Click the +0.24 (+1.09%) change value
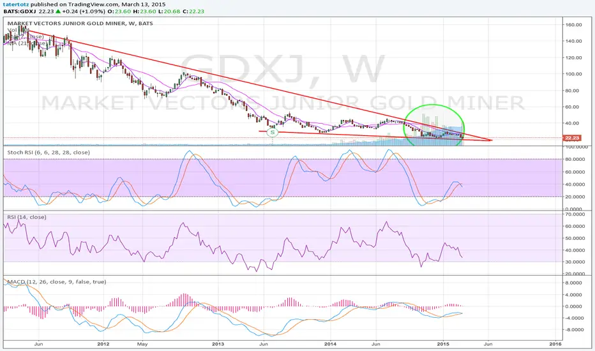 [x=84, y=11]
